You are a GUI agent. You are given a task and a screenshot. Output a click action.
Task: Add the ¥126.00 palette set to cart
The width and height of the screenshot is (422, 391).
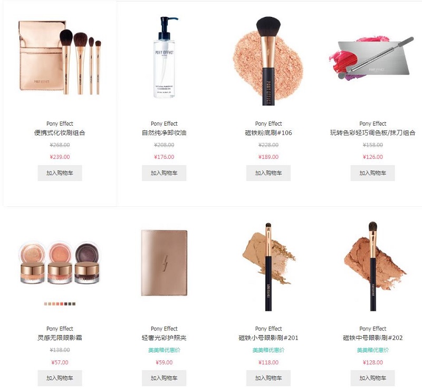tap(372, 173)
